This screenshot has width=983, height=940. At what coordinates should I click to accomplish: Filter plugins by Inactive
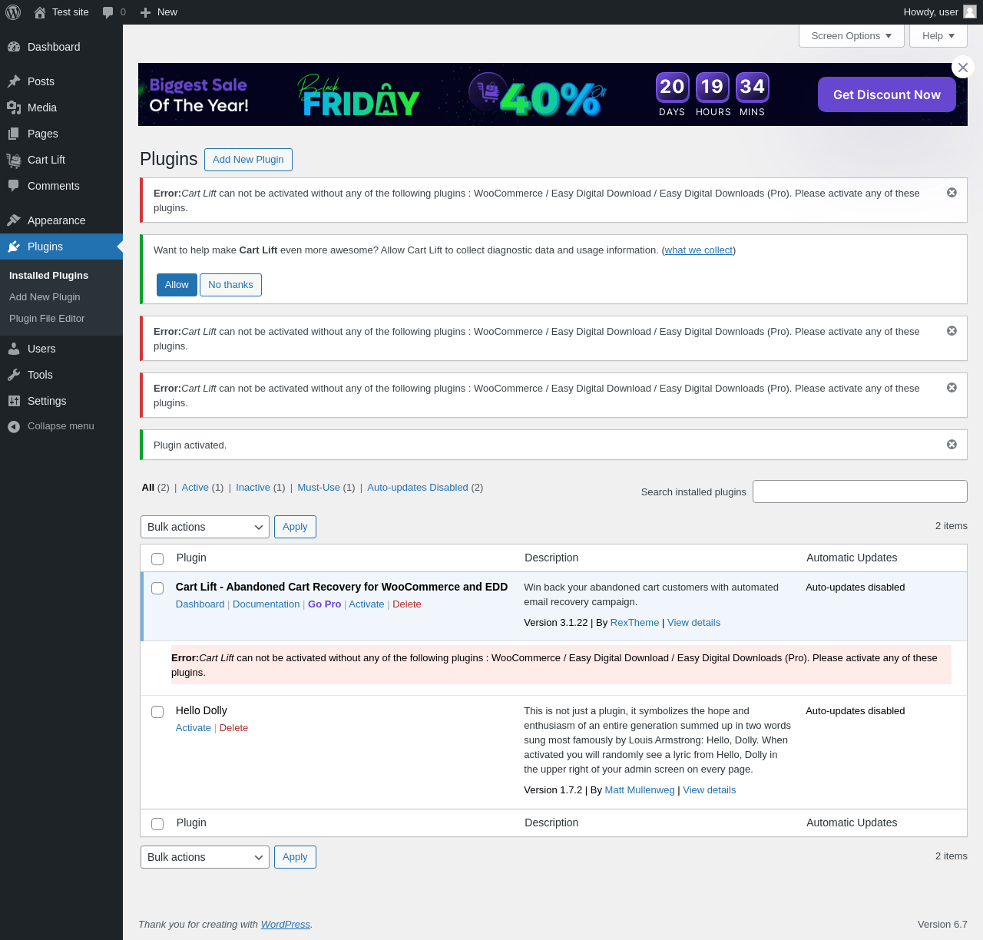(253, 488)
